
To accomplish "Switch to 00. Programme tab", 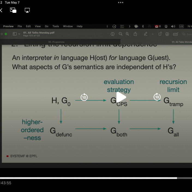I will pyautogui.click(x=56, y=42).
